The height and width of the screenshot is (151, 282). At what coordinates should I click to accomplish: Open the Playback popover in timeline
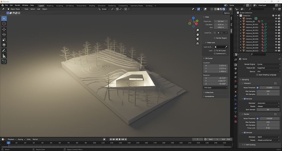point(12,139)
